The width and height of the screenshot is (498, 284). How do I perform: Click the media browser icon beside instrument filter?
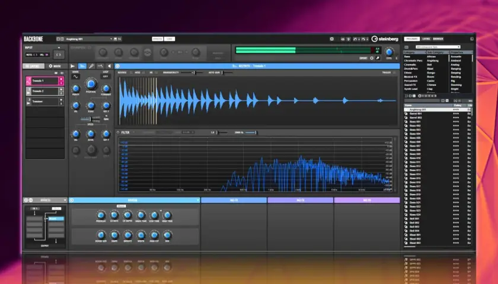click(407, 47)
